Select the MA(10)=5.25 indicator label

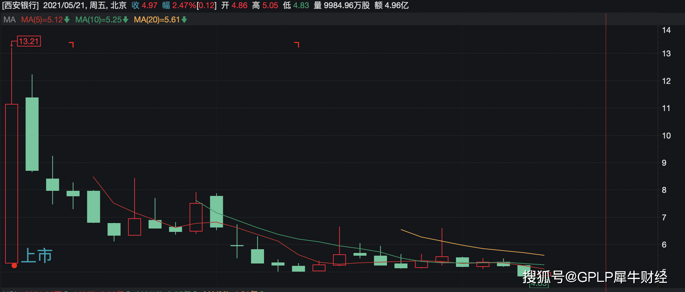pyautogui.click(x=99, y=20)
